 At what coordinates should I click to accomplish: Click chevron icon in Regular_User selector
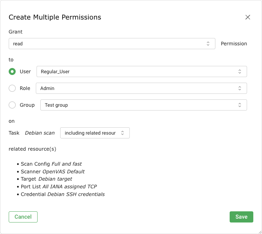[x=240, y=71]
